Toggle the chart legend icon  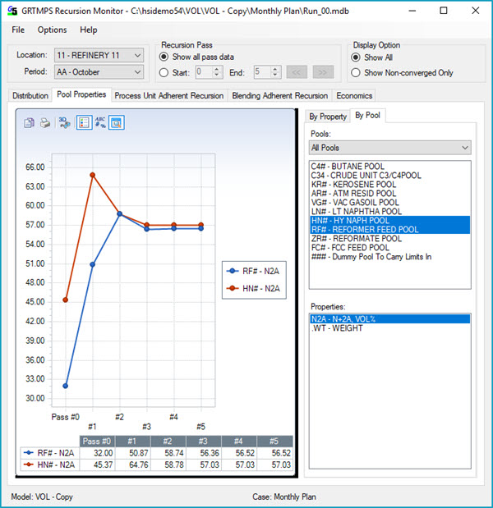[83, 122]
